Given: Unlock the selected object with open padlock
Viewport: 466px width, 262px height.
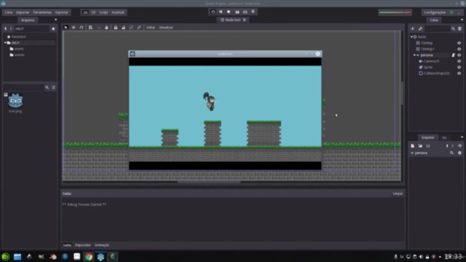Looking at the screenshot, I should coord(123,28).
